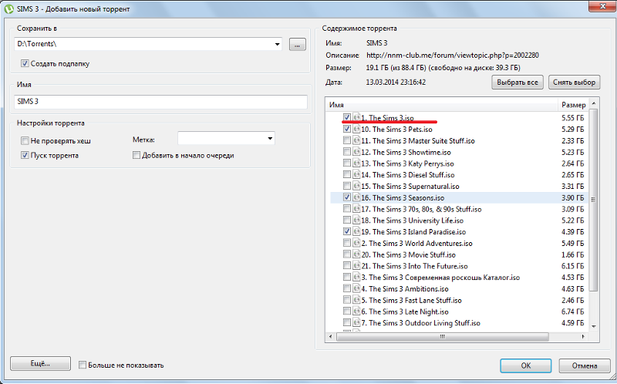Image resolution: width=617 pixels, height=384 pixels.
Task: Click file icon of The Sims 3 Supernatural.iso
Action: (x=356, y=186)
